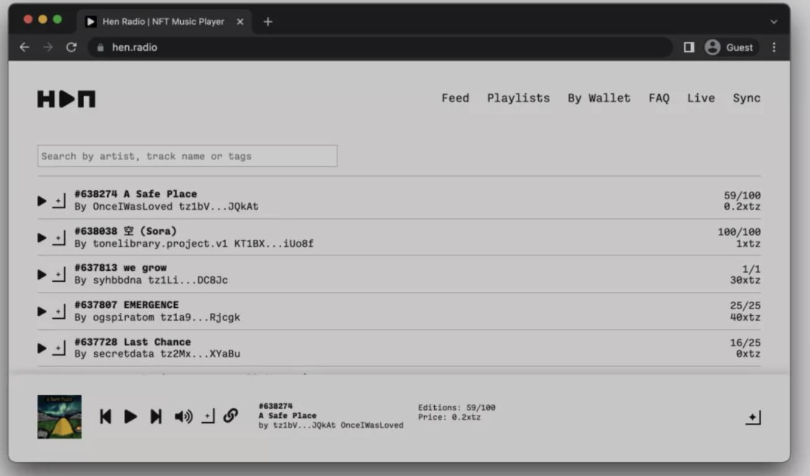Viewport: 810px width, 476px height.
Task: Play the track A Safe Place
Action: click(x=41, y=201)
